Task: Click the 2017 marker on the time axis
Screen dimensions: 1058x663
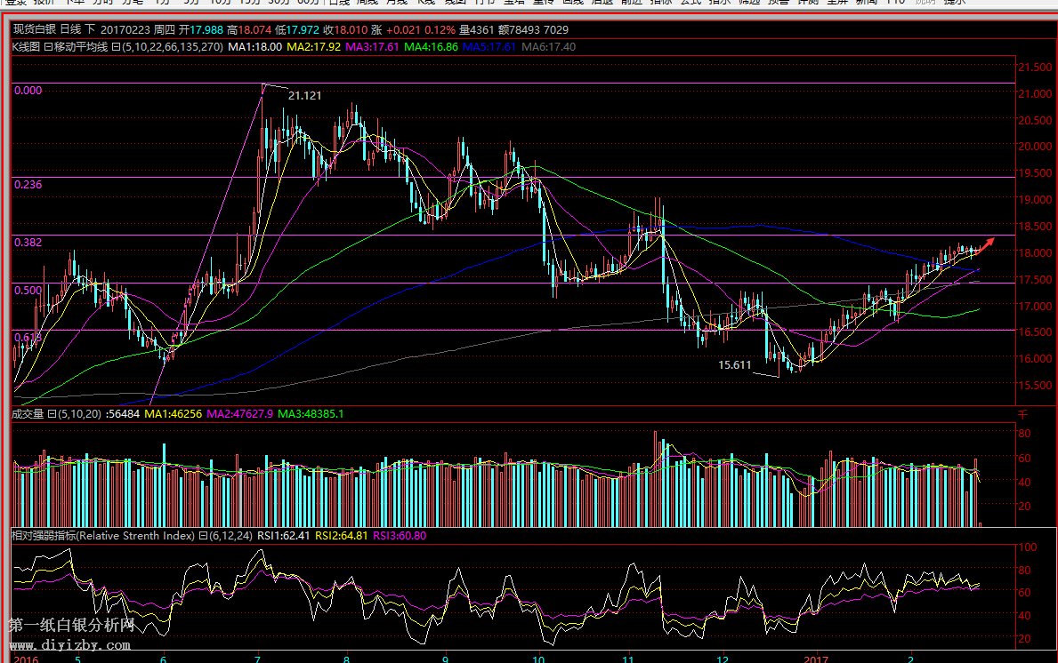Action: point(816,659)
